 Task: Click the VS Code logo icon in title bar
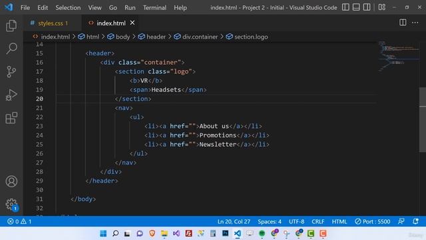[x=9, y=7]
